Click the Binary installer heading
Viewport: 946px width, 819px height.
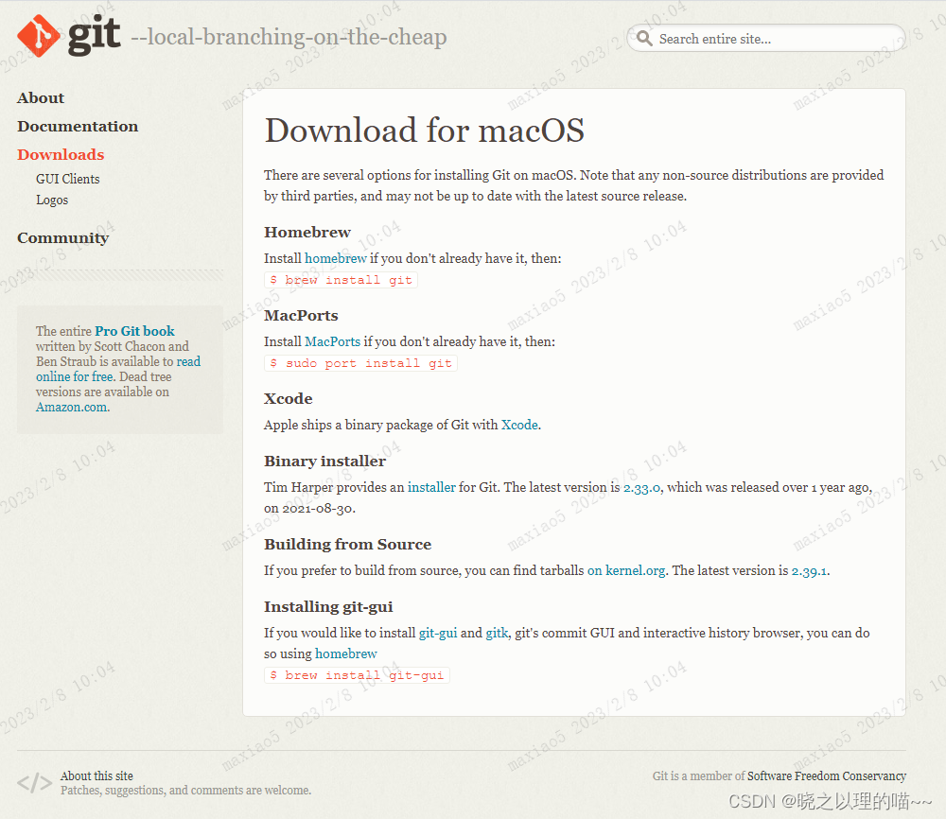pos(324,461)
